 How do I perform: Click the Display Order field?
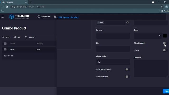pos(113,62)
